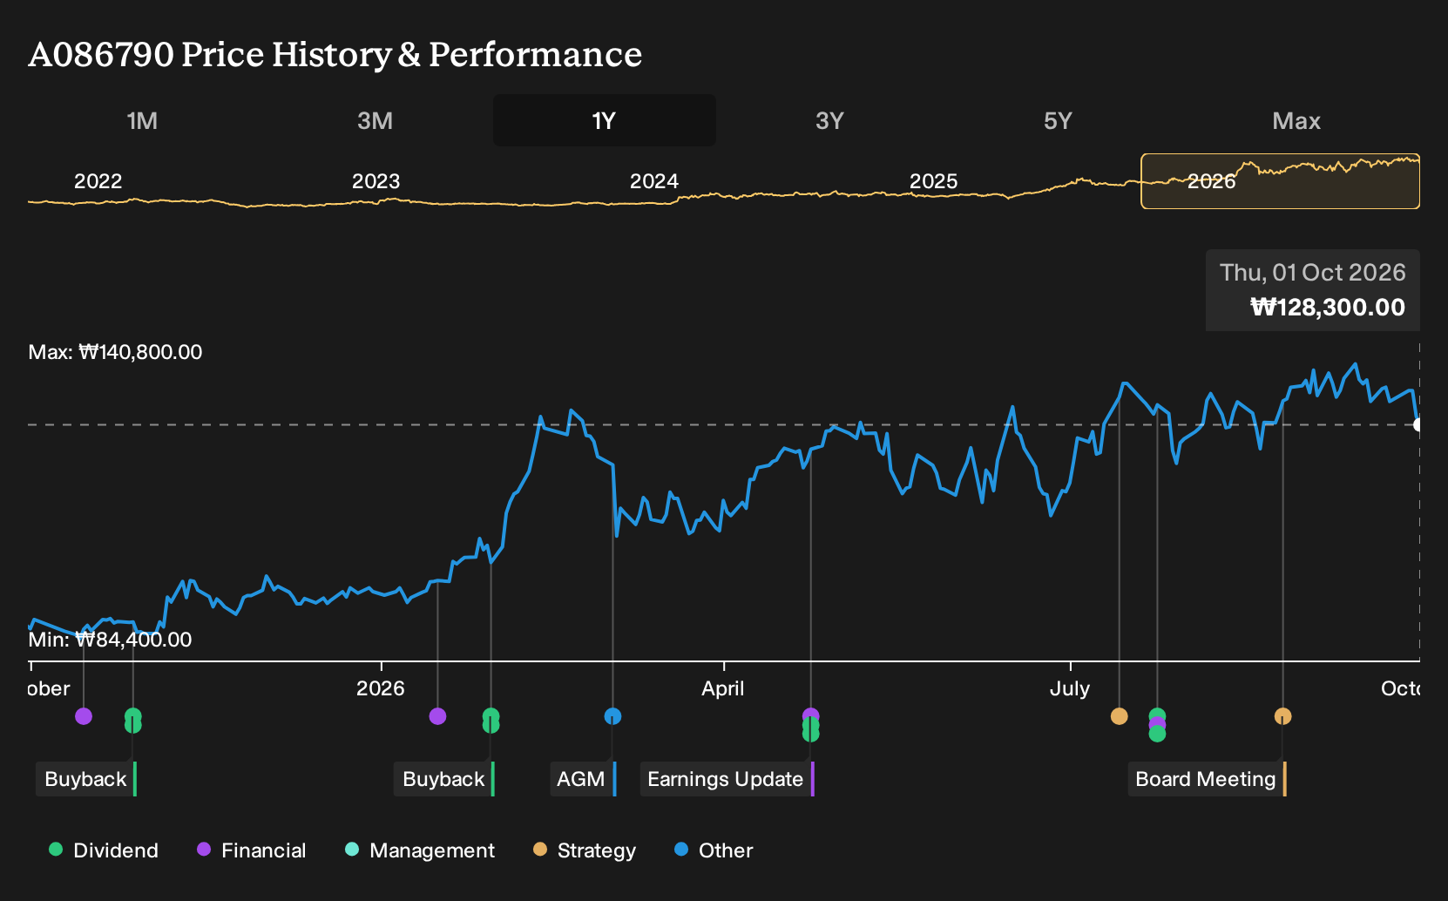Image resolution: width=1448 pixels, height=901 pixels.
Task: Click the purple Financial event dot near October
Action: tap(84, 716)
